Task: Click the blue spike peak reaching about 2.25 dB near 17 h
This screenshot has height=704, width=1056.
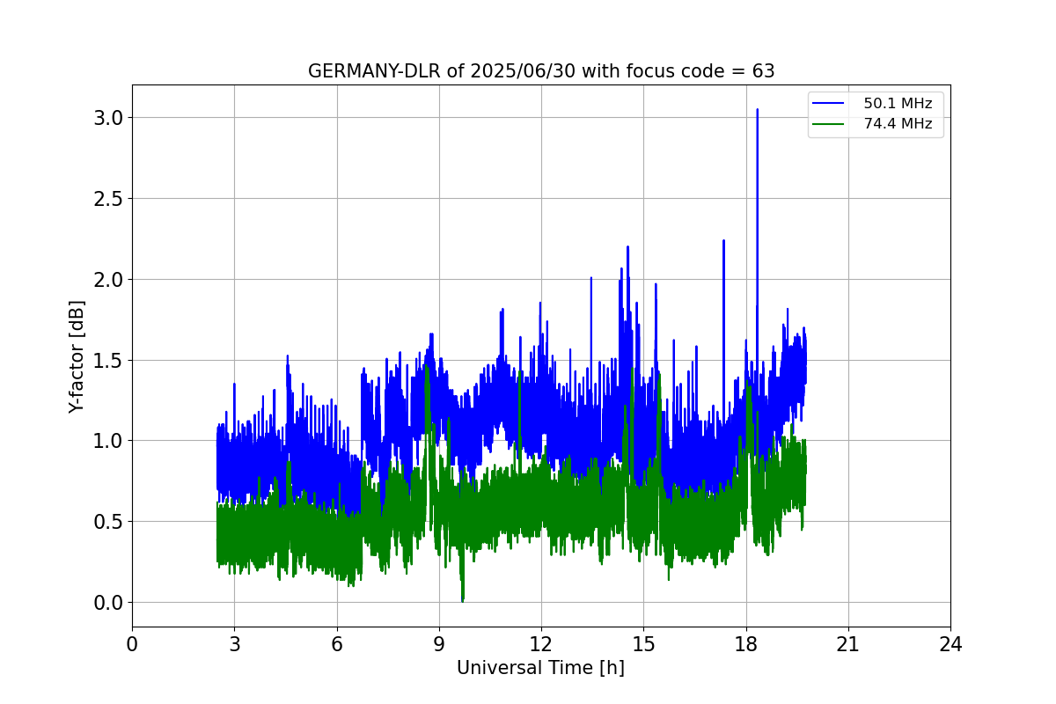Action: tap(723, 240)
